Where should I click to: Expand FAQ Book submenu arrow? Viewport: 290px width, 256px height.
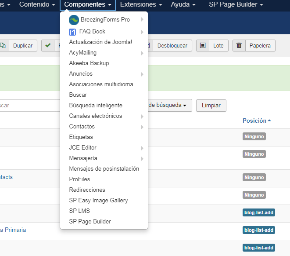click(x=142, y=32)
